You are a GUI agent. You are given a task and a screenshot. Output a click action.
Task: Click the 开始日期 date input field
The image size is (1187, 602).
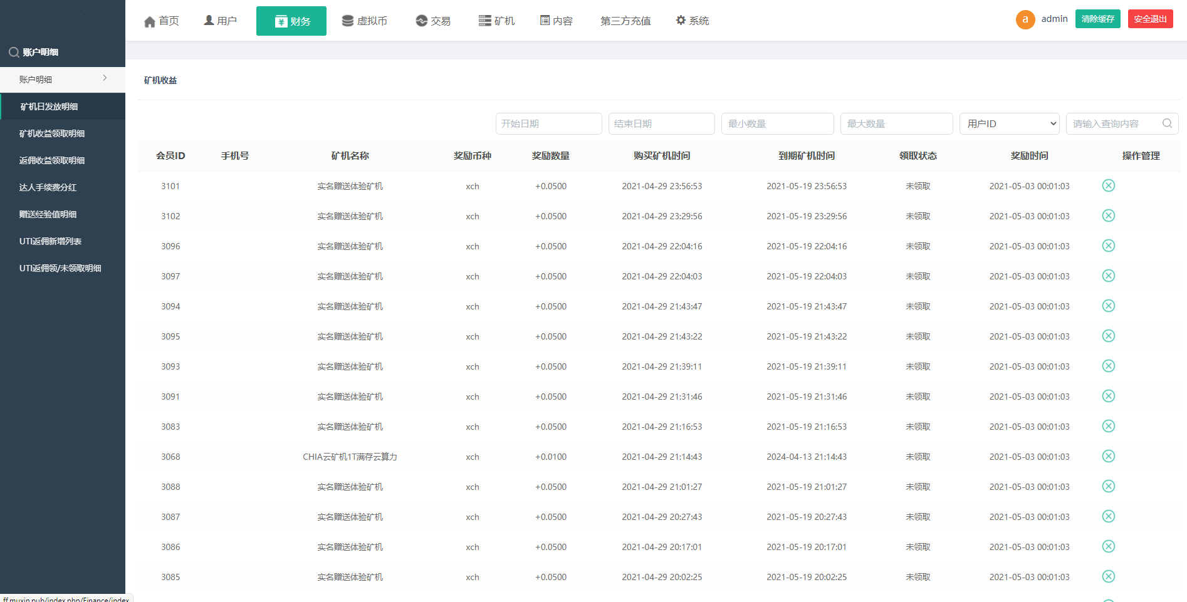pyautogui.click(x=548, y=123)
